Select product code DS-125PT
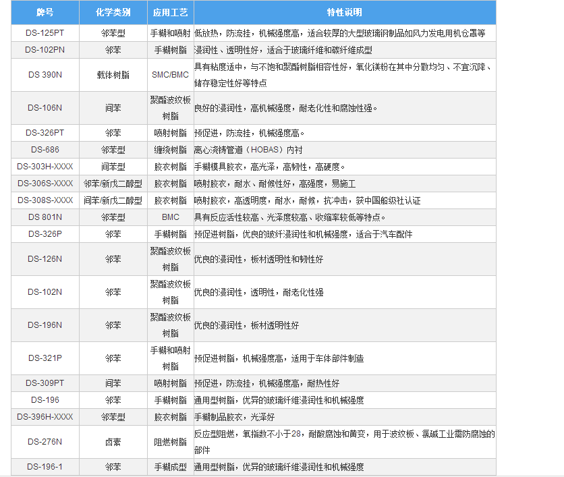The height and width of the screenshot is (477, 564). point(45,33)
